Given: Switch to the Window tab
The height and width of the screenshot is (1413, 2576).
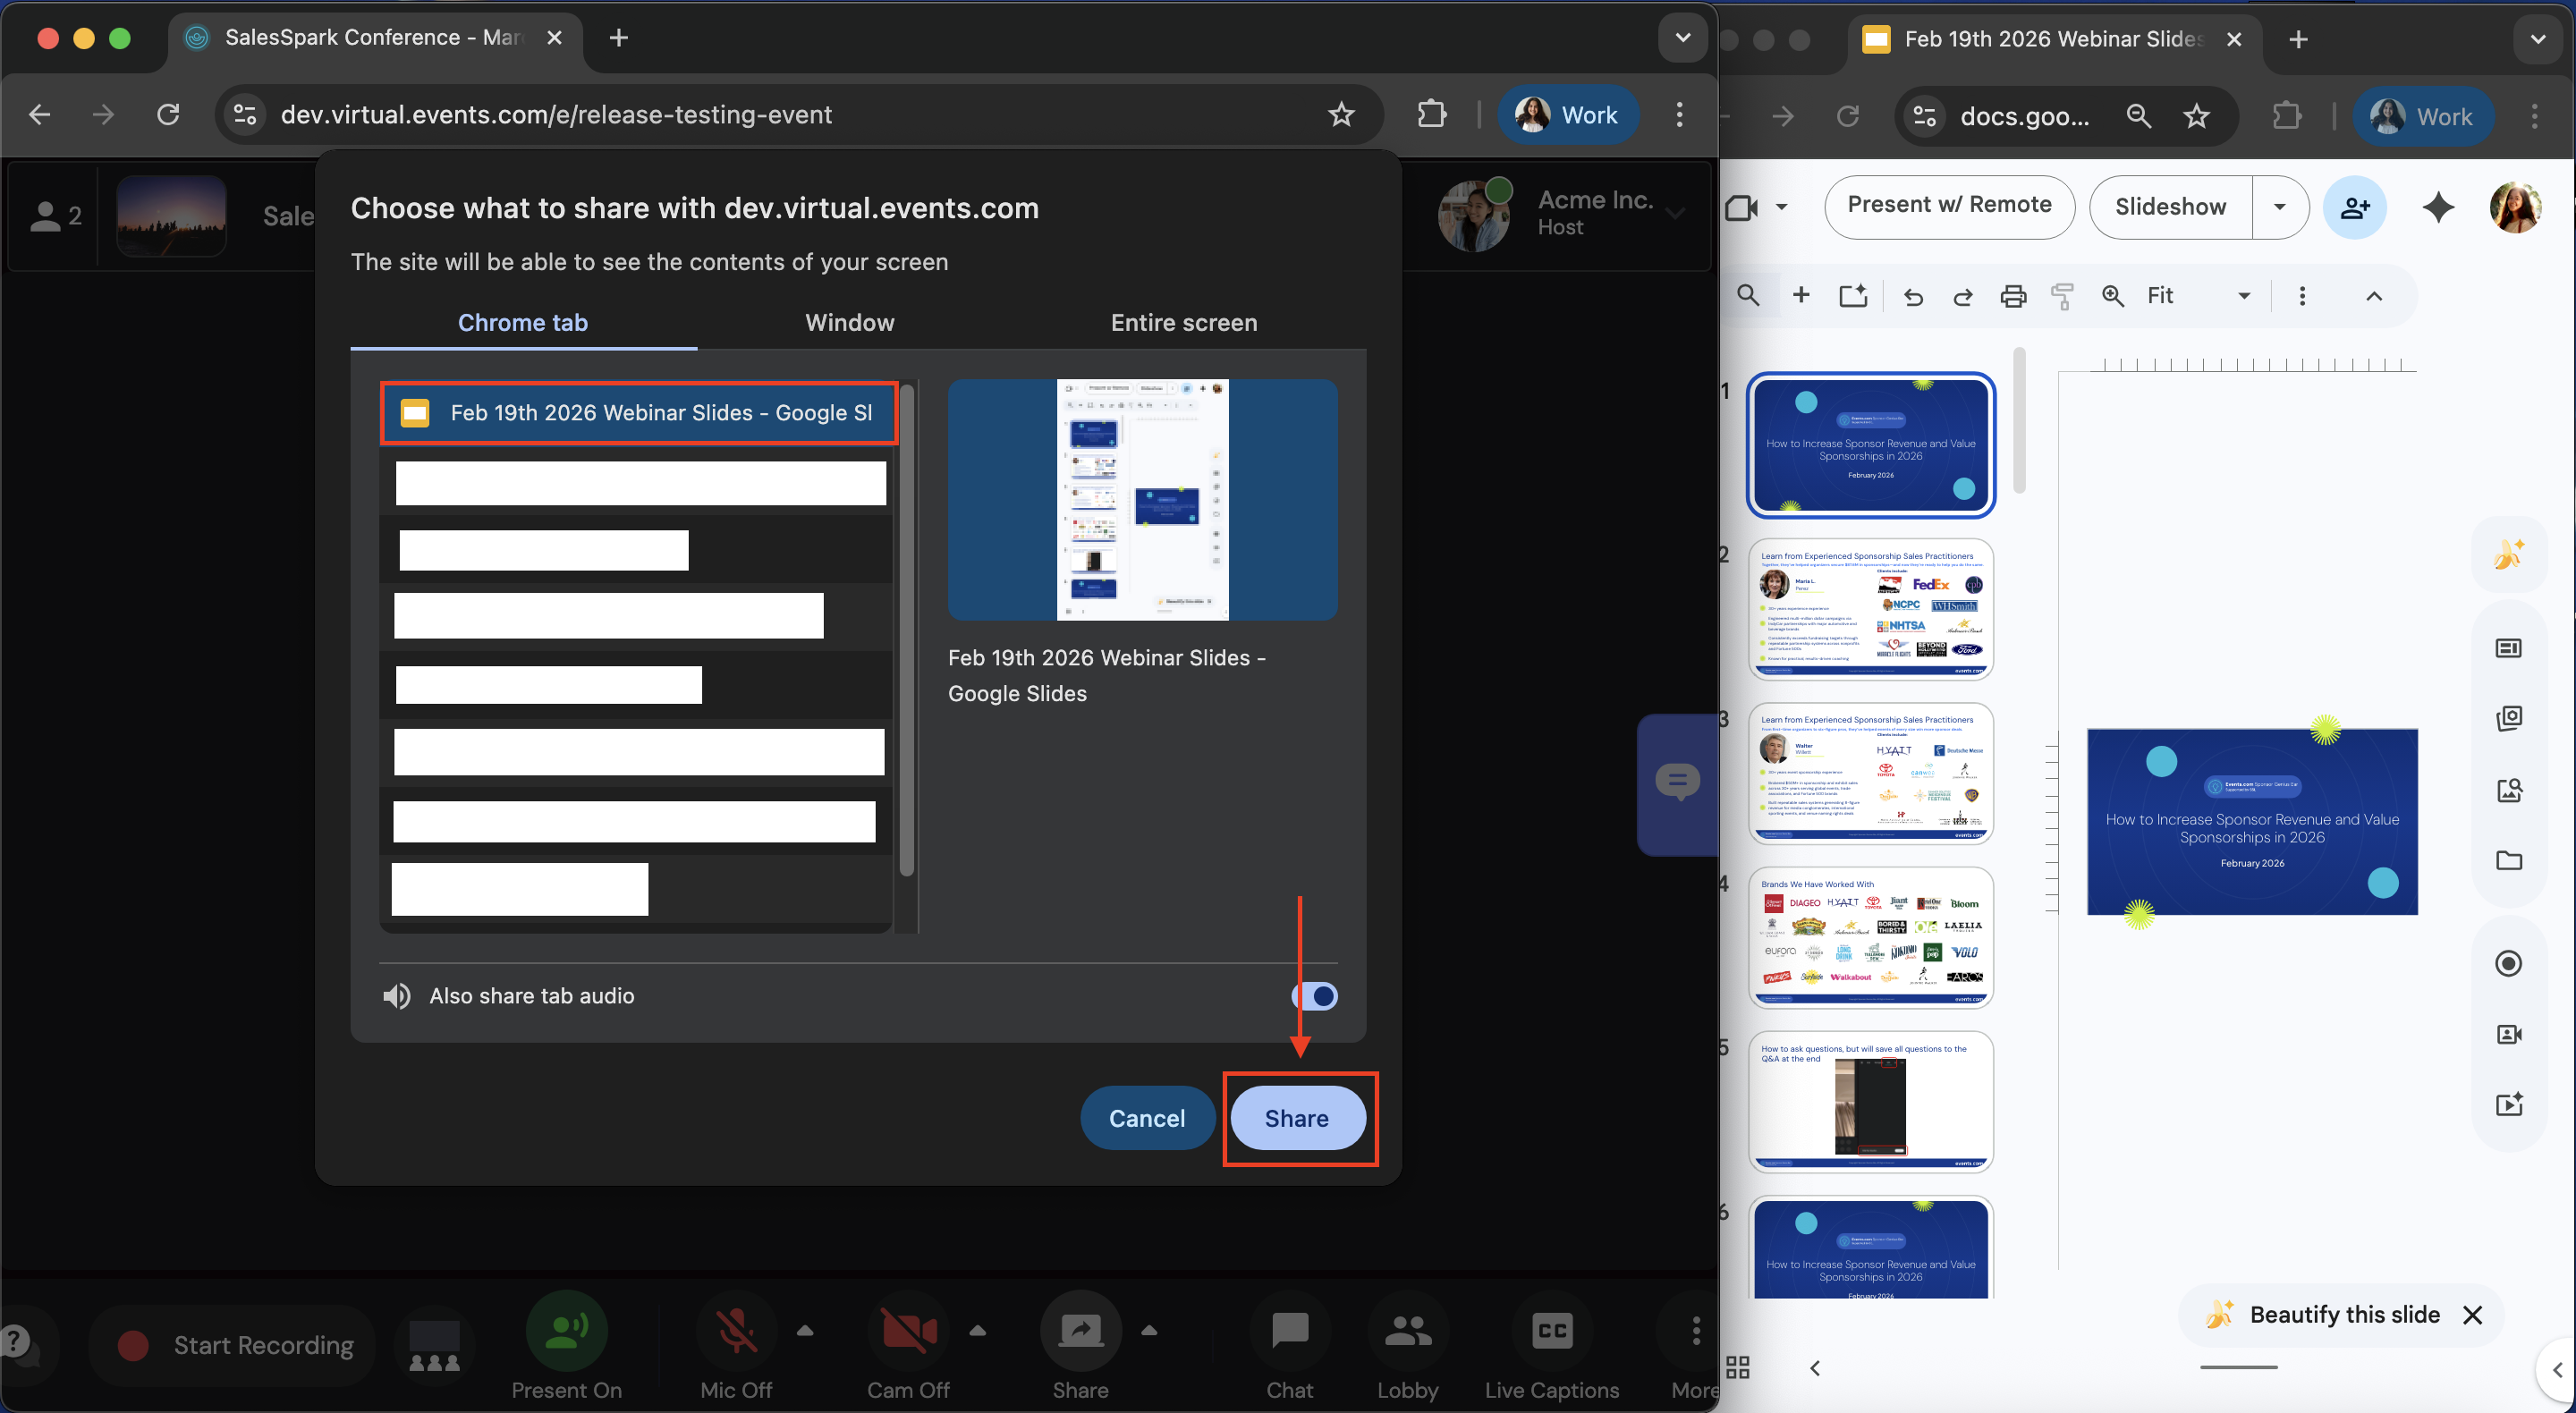Looking at the screenshot, I should click(x=849, y=323).
